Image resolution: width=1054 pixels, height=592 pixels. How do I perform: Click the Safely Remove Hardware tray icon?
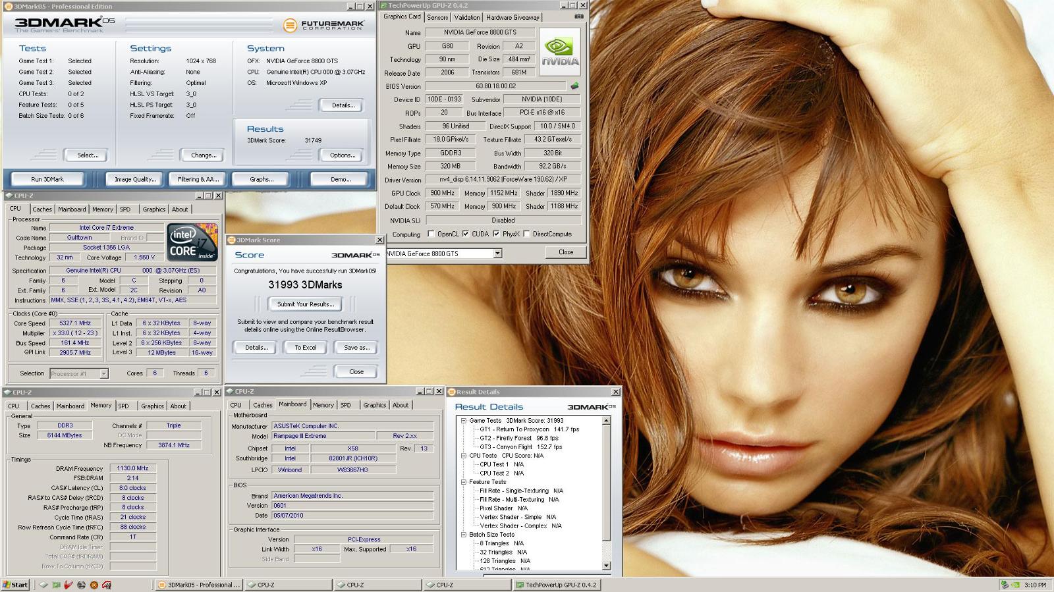(x=1004, y=585)
